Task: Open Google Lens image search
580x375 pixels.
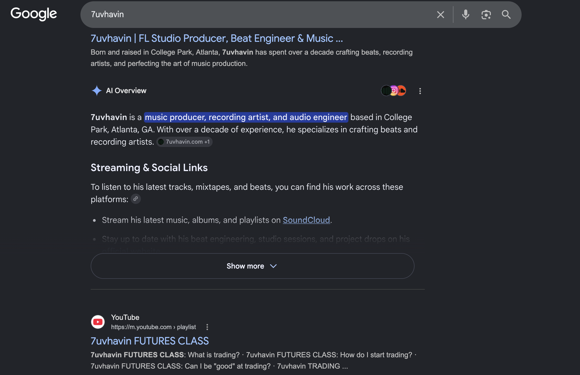Action: [486, 15]
